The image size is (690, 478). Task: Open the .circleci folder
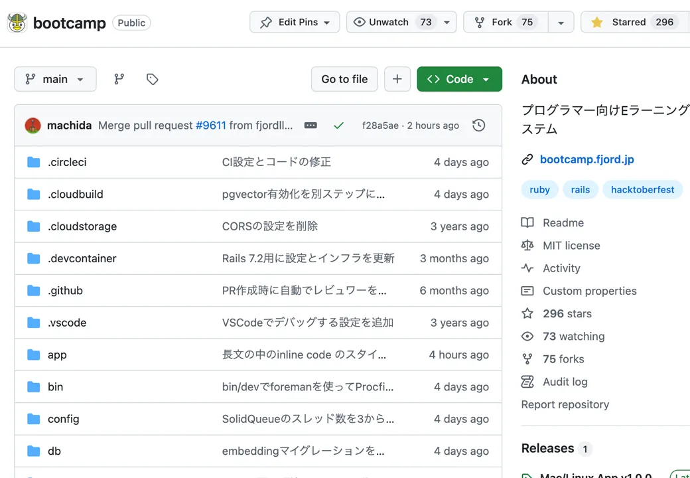coord(67,162)
